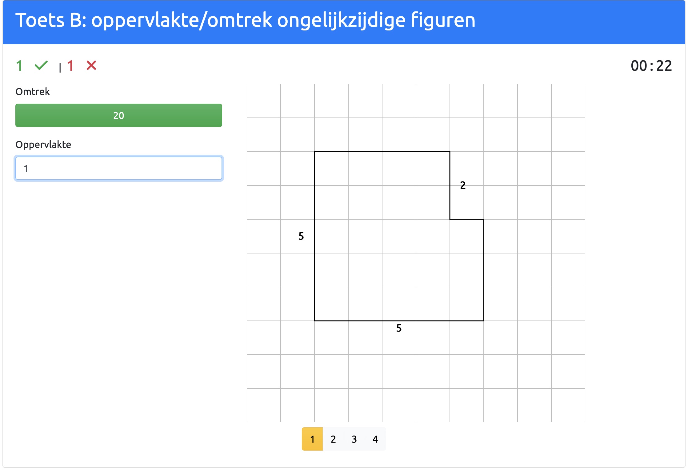Click the Toets B title heading
The image size is (688, 470).
click(x=245, y=20)
